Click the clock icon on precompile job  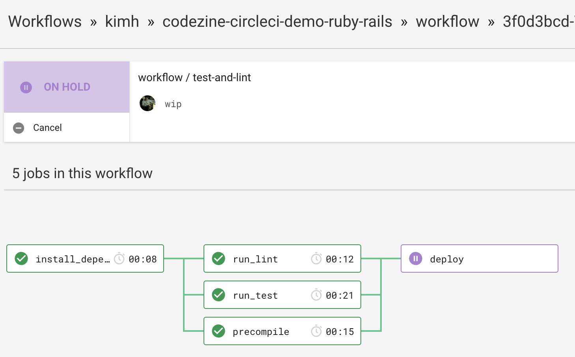(316, 331)
